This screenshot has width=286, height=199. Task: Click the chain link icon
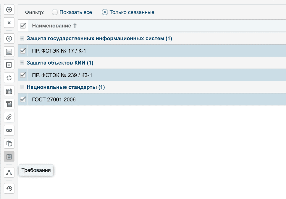point(9,130)
